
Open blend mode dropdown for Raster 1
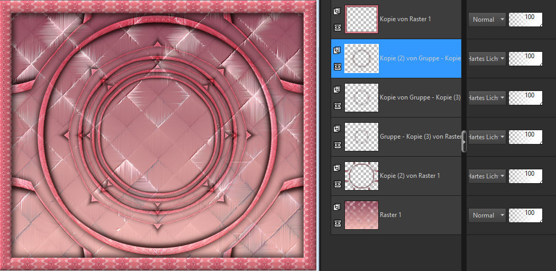[x=487, y=215]
